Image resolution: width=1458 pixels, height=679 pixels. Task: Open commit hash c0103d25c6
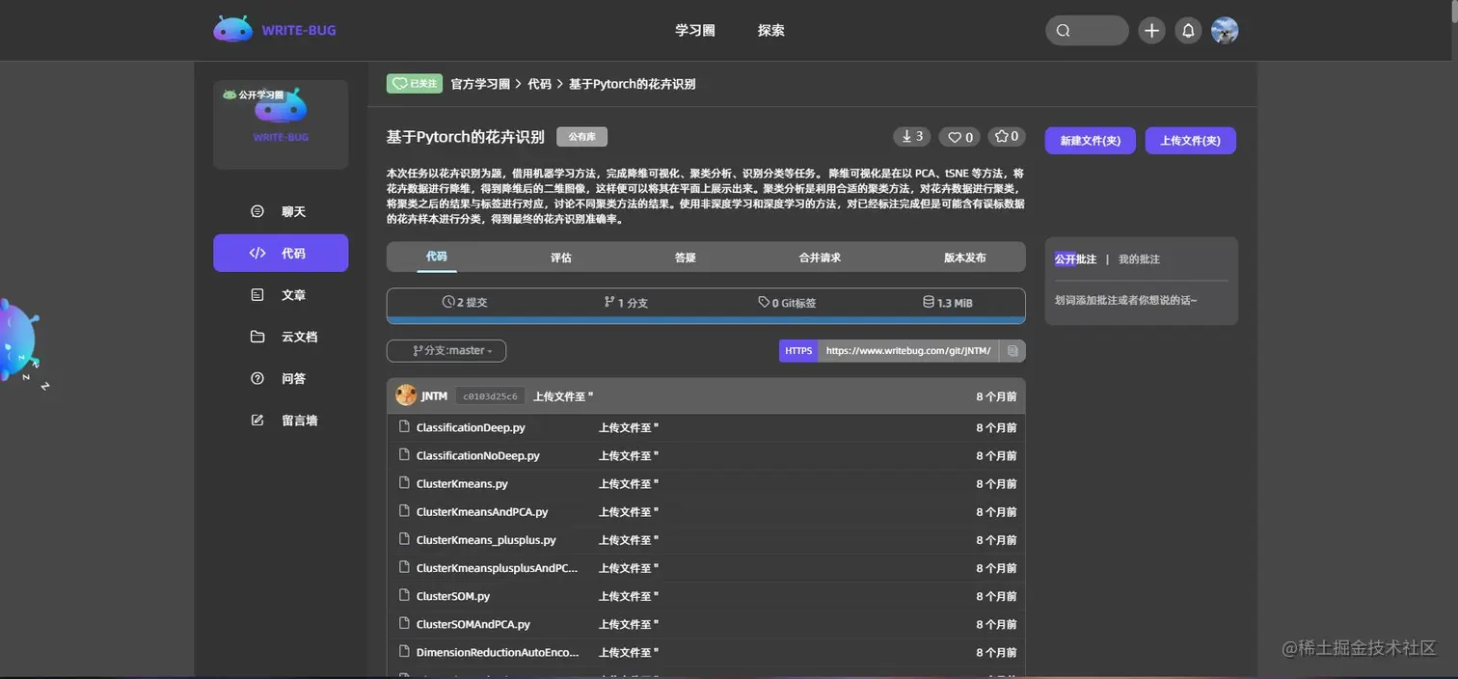(490, 396)
